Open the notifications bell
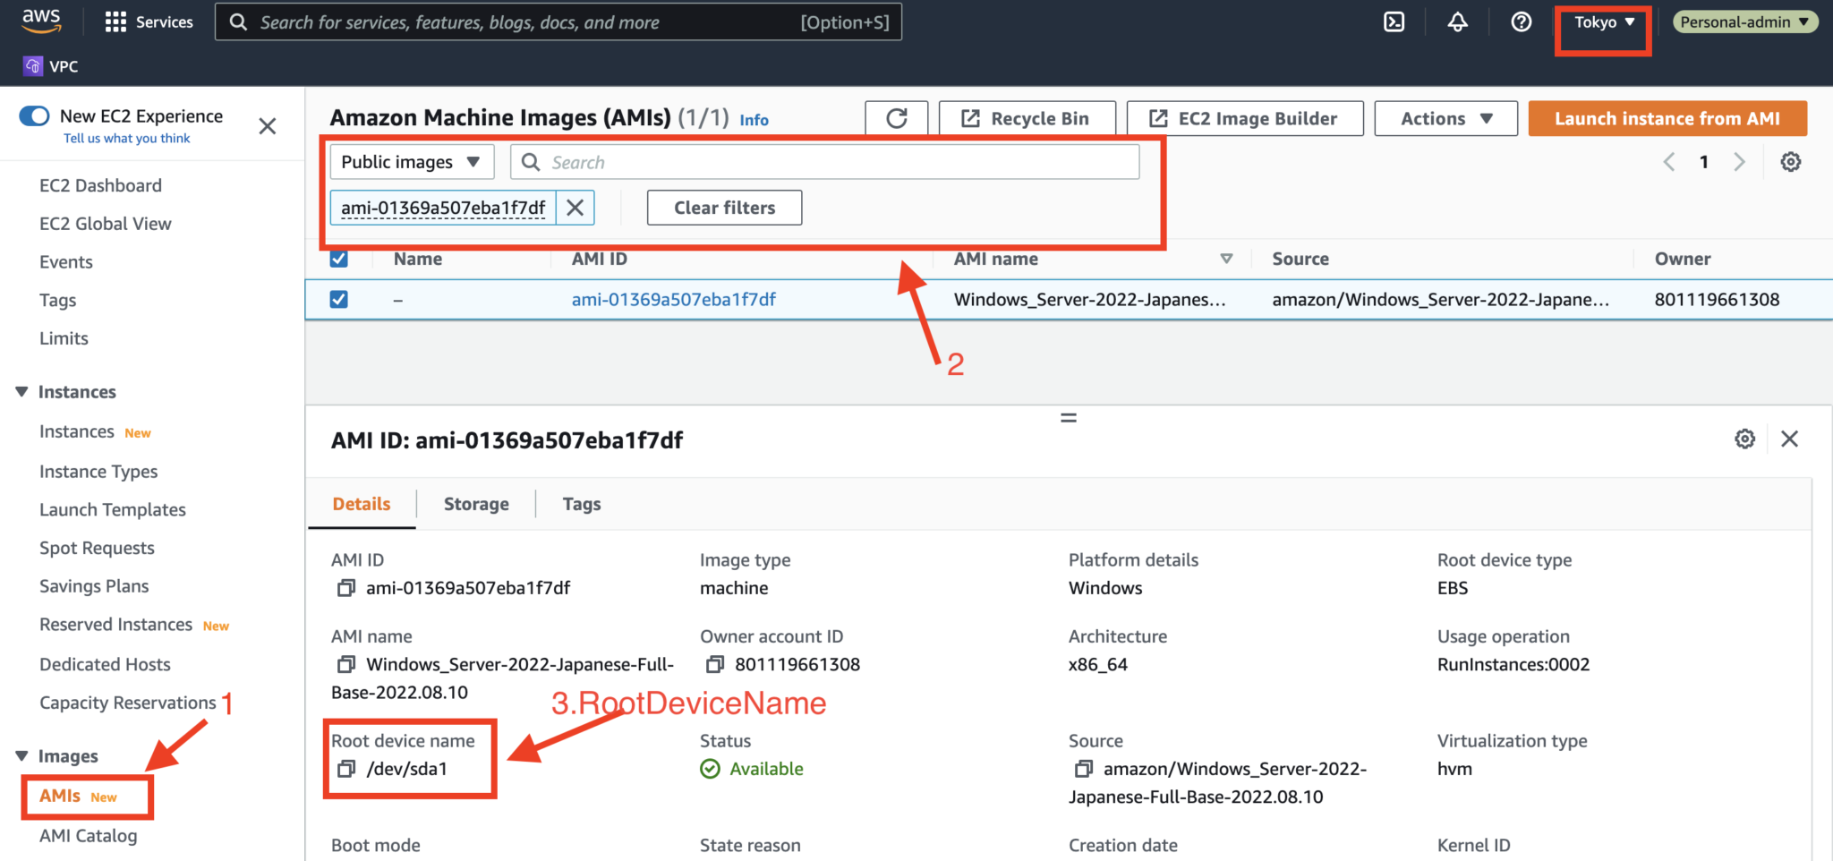Viewport: 1833px width, 861px height. pyautogui.click(x=1457, y=21)
